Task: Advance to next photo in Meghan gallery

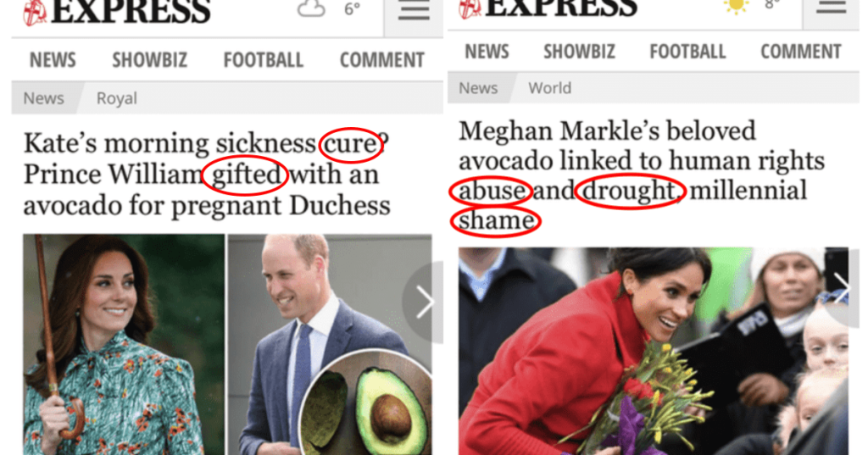Action: click(842, 288)
